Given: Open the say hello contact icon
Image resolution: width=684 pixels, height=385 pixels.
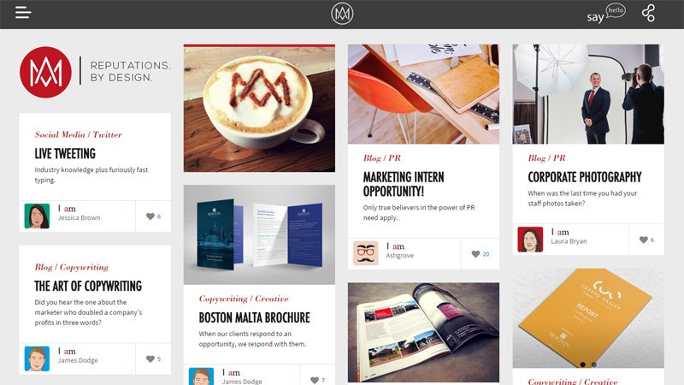Looking at the screenshot, I should (x=606, y=14).
